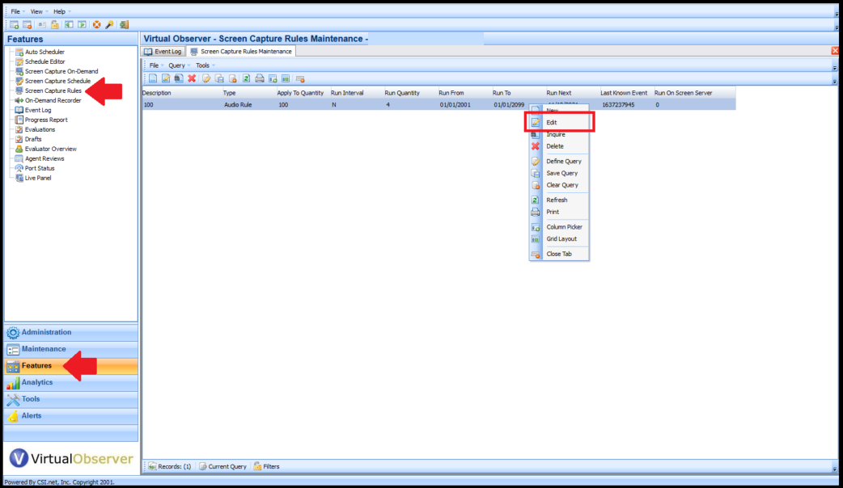The height and width of the screenshot is (488, 843).
Task: Open the Query menu in grid menubar
Action: pos(179,65)
